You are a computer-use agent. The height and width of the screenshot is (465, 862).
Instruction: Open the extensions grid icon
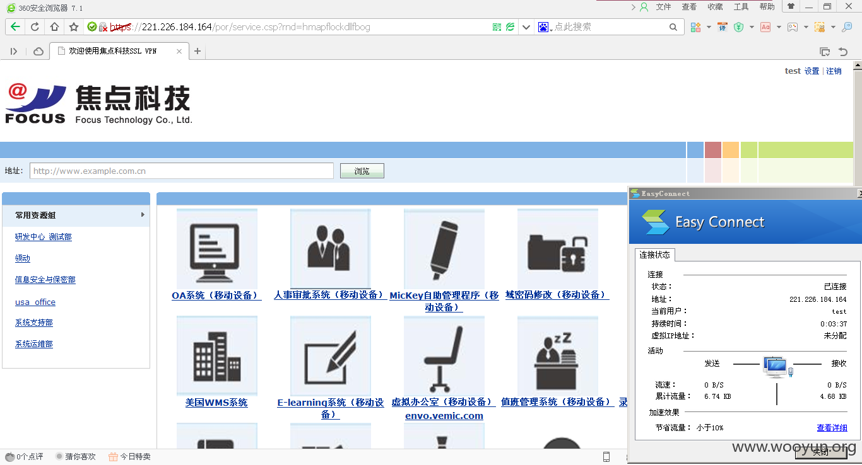pyautogui.click(x=695, y=27)
